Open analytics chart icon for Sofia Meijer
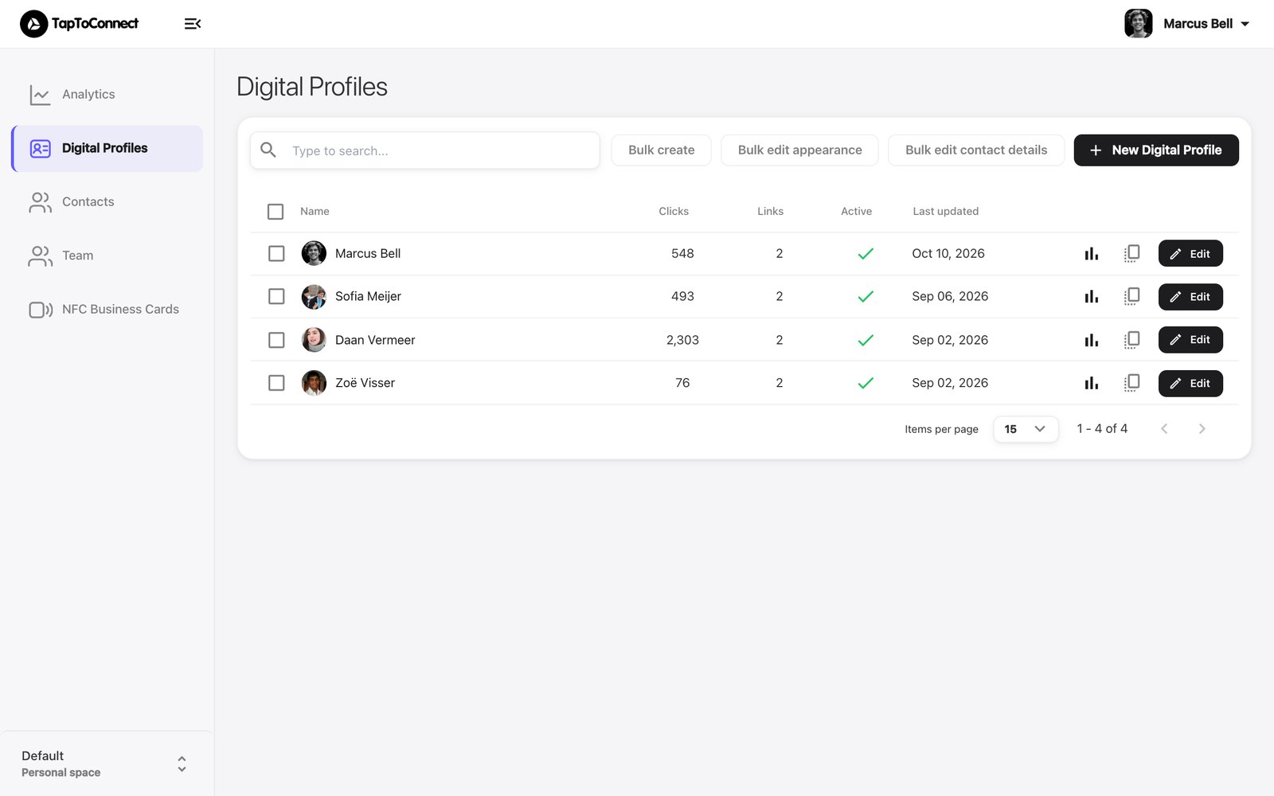 tap(1091, 296)
